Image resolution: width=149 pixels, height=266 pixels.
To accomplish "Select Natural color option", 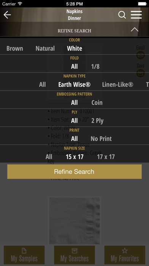I will coord(45,49).
